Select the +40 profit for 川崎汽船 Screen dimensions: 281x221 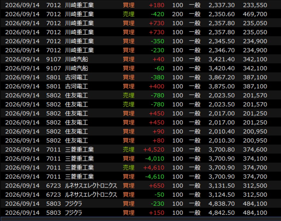(x=158, y=59)
